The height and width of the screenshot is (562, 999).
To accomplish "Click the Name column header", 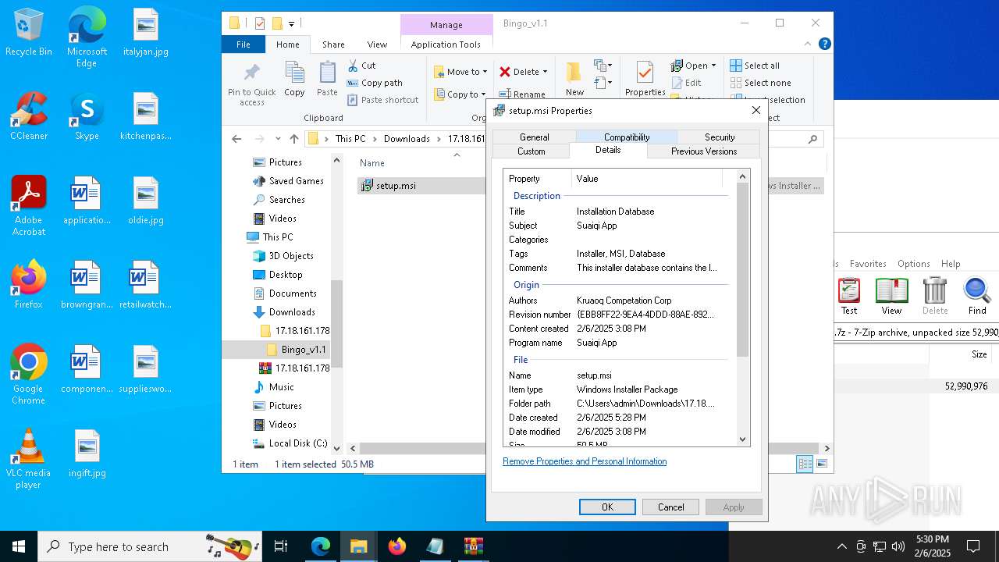I will 372,163.
